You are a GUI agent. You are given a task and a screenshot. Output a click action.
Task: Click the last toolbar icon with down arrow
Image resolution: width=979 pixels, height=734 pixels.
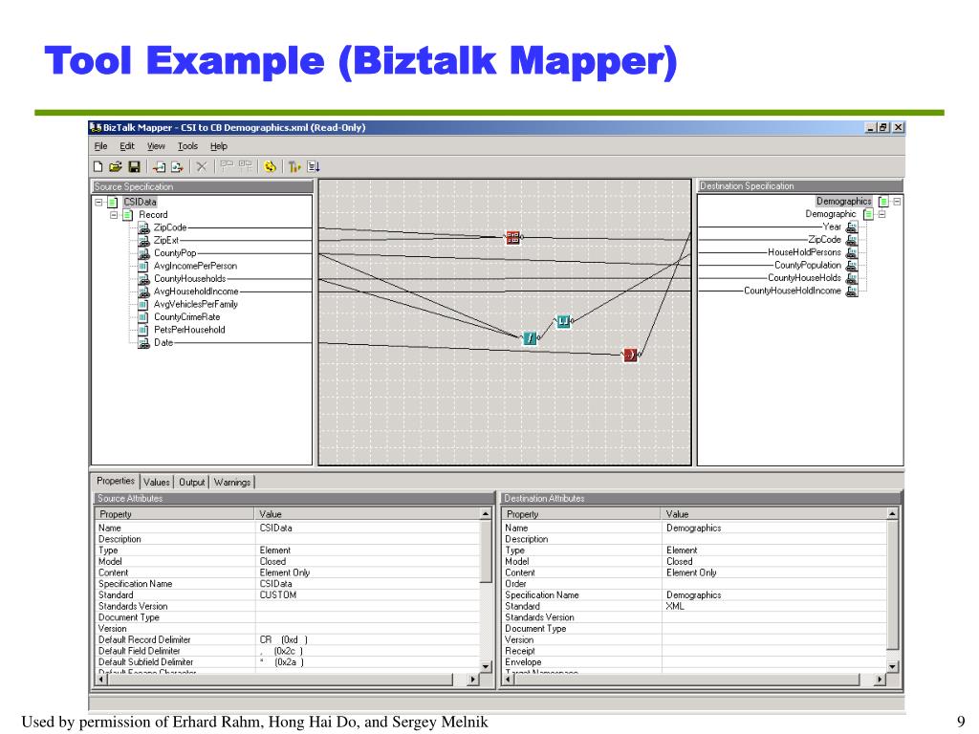(314, 166)
